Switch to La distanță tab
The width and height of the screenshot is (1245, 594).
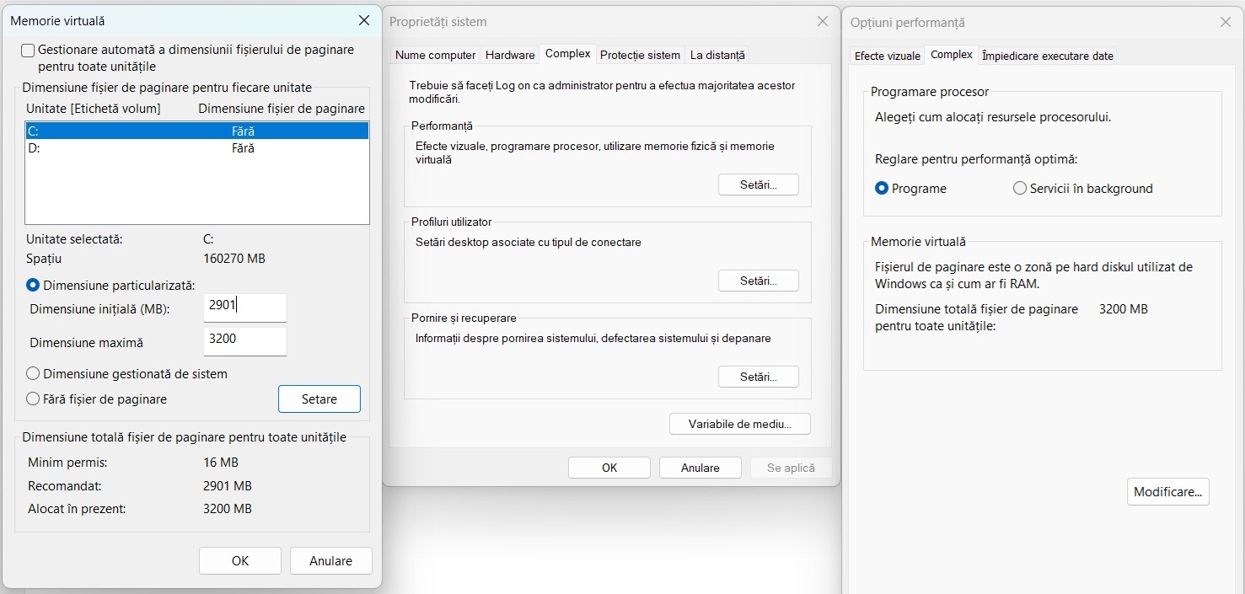pos(717,55)
